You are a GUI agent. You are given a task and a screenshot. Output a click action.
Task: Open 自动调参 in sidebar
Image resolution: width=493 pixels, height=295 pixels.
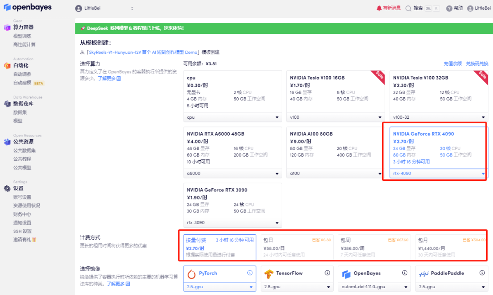(x=22, y=74)
